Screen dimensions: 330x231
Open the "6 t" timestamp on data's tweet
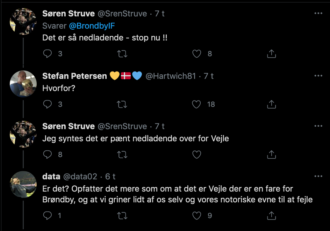point(110,177)
